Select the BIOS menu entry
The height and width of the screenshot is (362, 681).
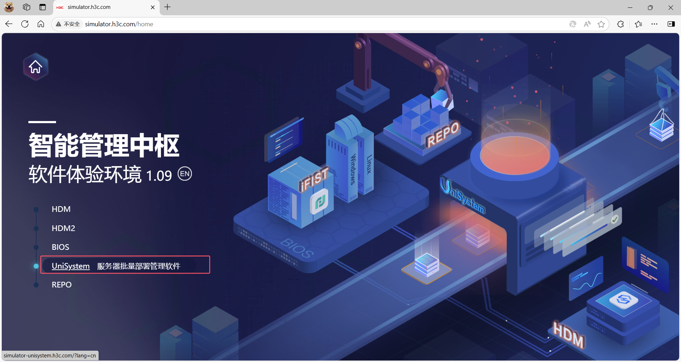tap(61, 247)
